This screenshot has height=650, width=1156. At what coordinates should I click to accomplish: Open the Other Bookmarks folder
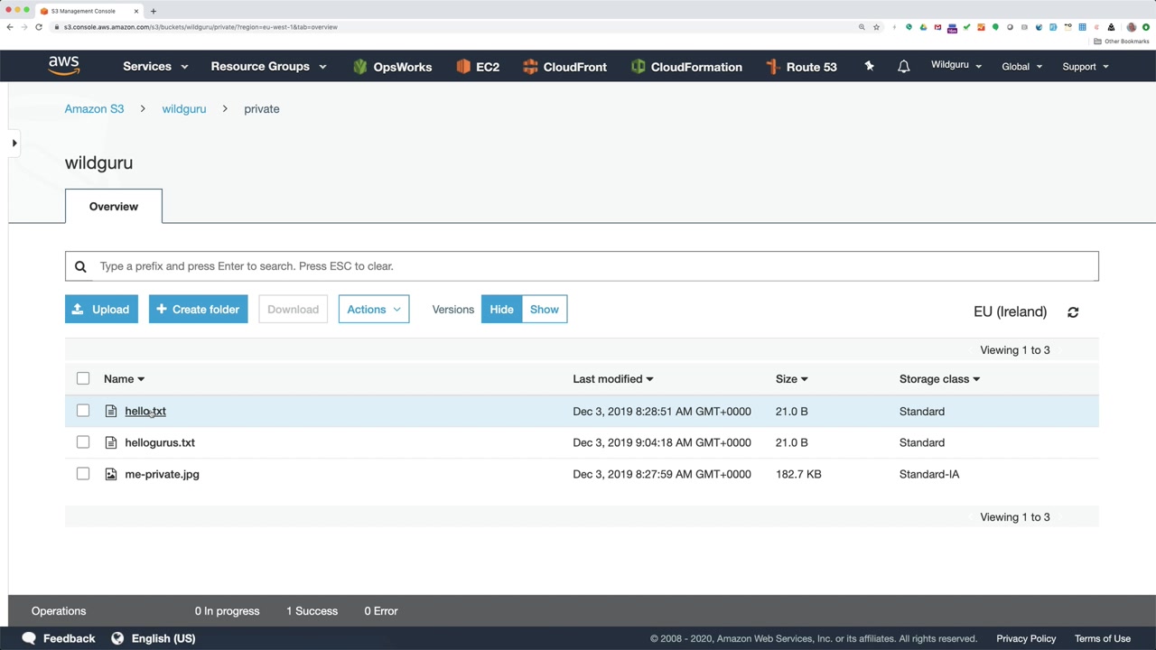click(x=1122, y=42)
